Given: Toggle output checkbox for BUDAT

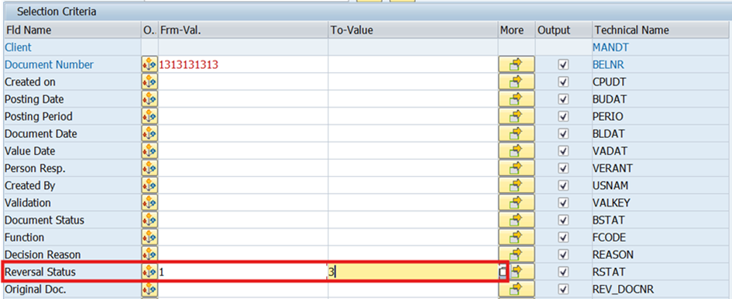Looking at the screenshot, I should pos(563,99).
